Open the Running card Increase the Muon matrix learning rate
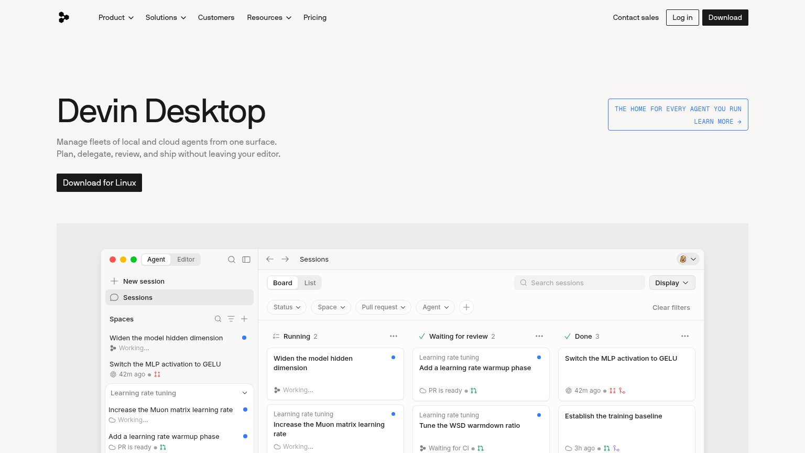 pos(335,428)
